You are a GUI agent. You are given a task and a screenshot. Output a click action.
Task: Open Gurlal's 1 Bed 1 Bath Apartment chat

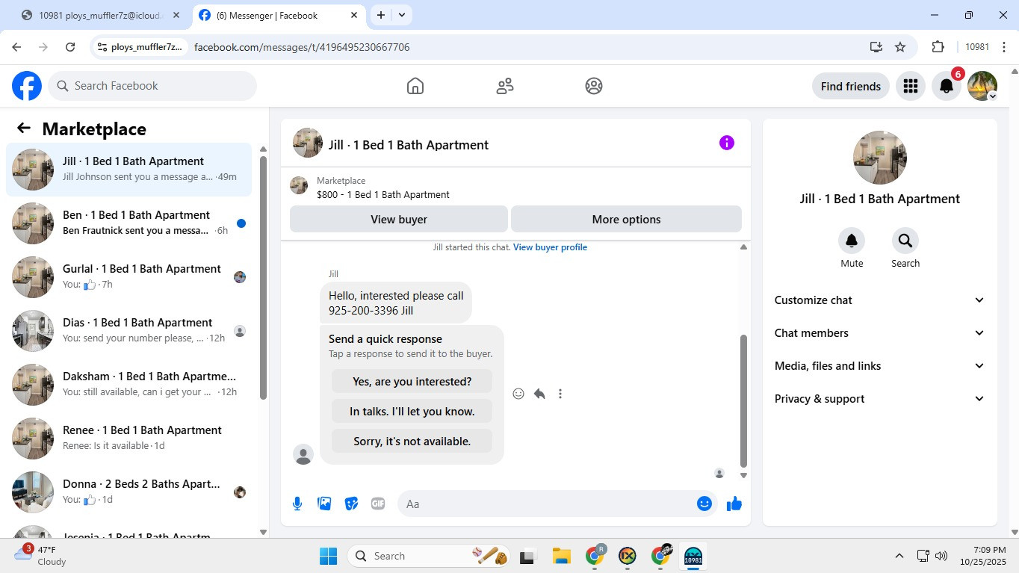pos(128,277)
